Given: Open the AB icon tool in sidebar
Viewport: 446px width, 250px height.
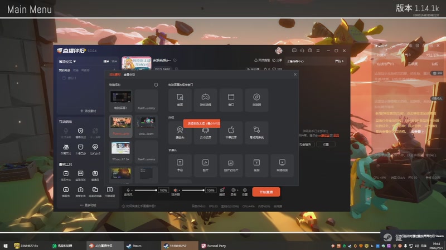Looking at the screenshot, I should (80, 176).
